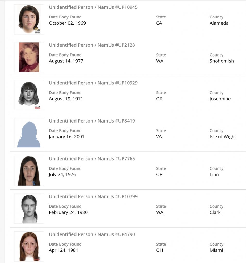Image resolution: width=246 pixels, height=263 pixels.
Task: Select the Snohomish county value
Action: [x=222, y=61]
